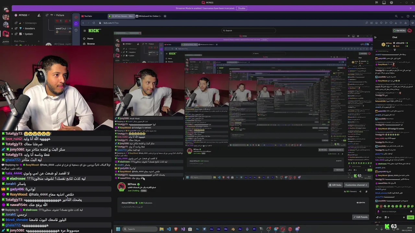
Task: Switch to Whiteboard for Online tab
Action: point(148,16)
